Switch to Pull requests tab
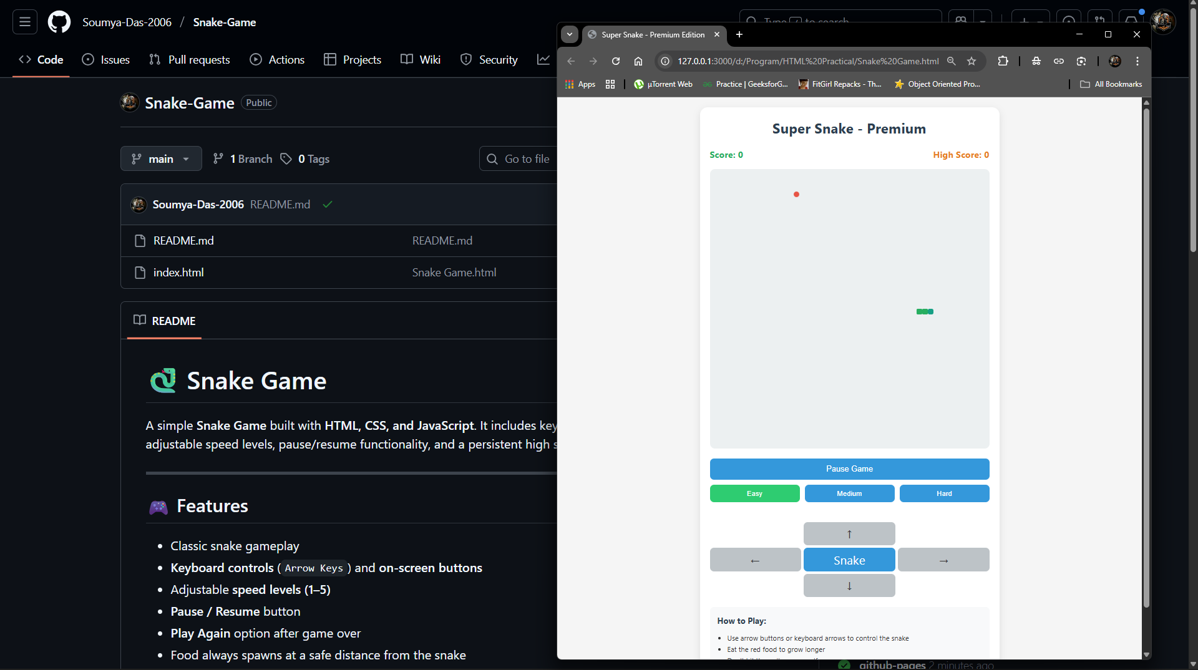This screenshot has width=1198, height=670. coord(190,60)
